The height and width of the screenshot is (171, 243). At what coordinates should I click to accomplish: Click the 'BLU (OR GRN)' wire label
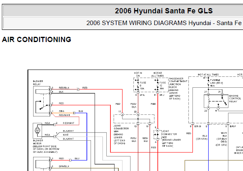[x=202, y=137]
